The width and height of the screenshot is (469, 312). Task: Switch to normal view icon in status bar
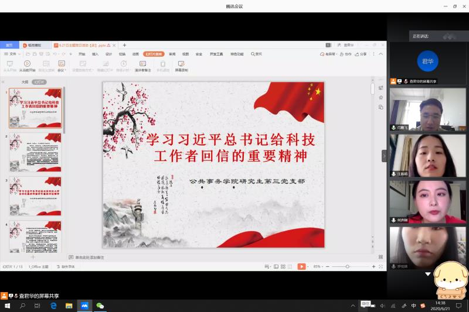[x=276, y=266]
